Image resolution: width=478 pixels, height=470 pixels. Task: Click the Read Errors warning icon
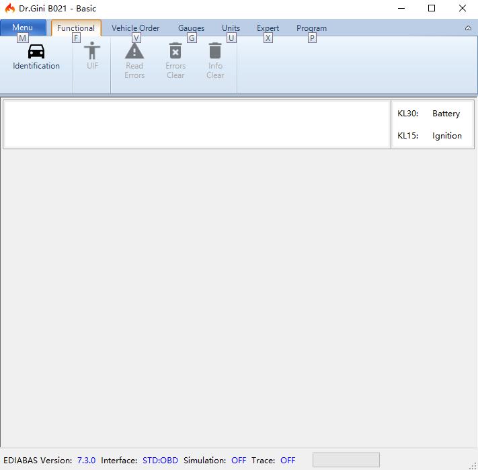click(x=134, y=50)
